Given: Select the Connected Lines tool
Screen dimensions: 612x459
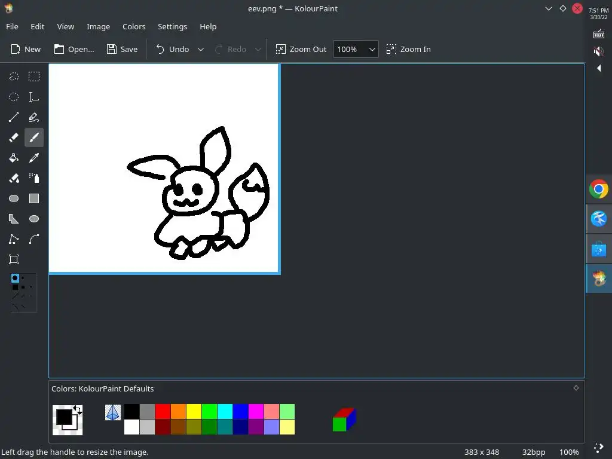Looking at the screenshot, I should click(x=14, y=239).
